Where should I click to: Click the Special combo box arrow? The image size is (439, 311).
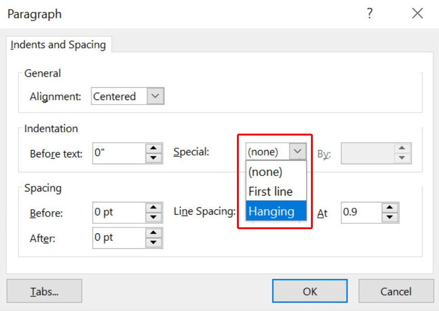coord(298,151)
